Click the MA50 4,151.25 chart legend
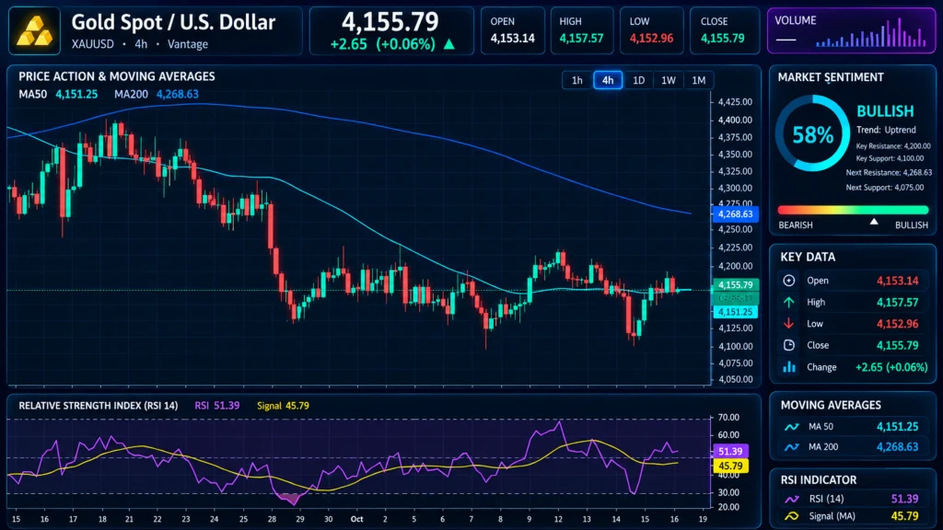The height and width of the screenshot is (530, 943). 58,95
